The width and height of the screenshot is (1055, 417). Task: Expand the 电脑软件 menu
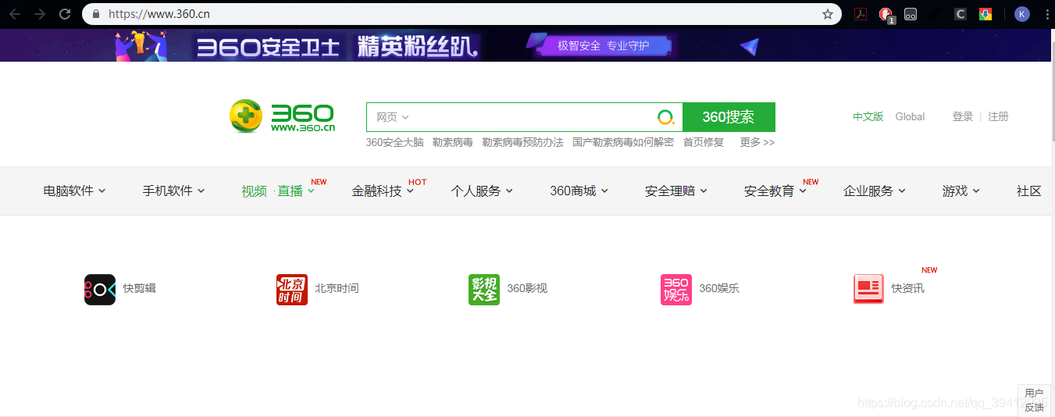pyautogui.click(x=74, y=191)
